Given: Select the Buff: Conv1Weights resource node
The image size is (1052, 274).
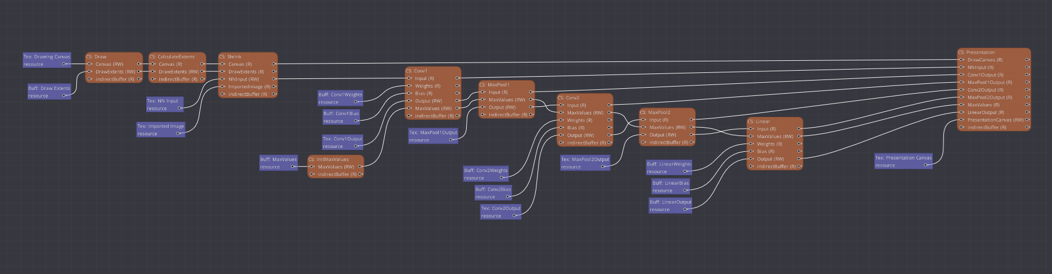Looking at the screenshot, I should (340, 98).
